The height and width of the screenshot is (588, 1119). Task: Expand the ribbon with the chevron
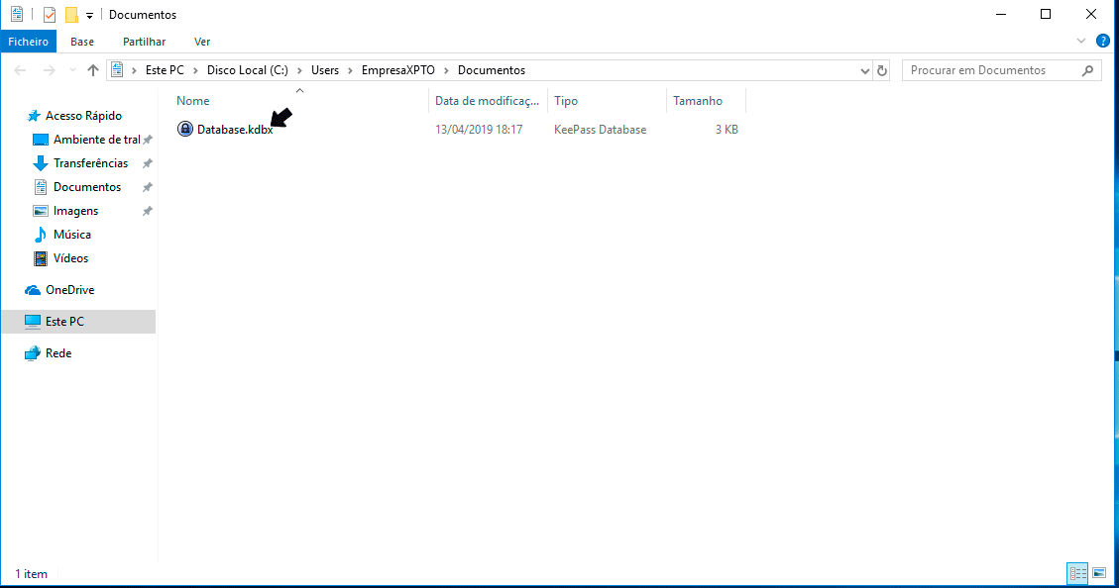tap(1081, 42)
